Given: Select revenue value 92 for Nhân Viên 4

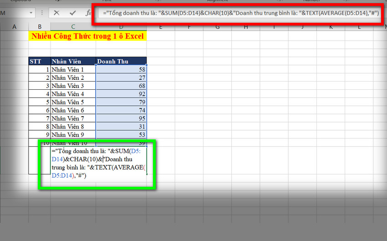Looking at the screenshot, I should tap(121, 94).
